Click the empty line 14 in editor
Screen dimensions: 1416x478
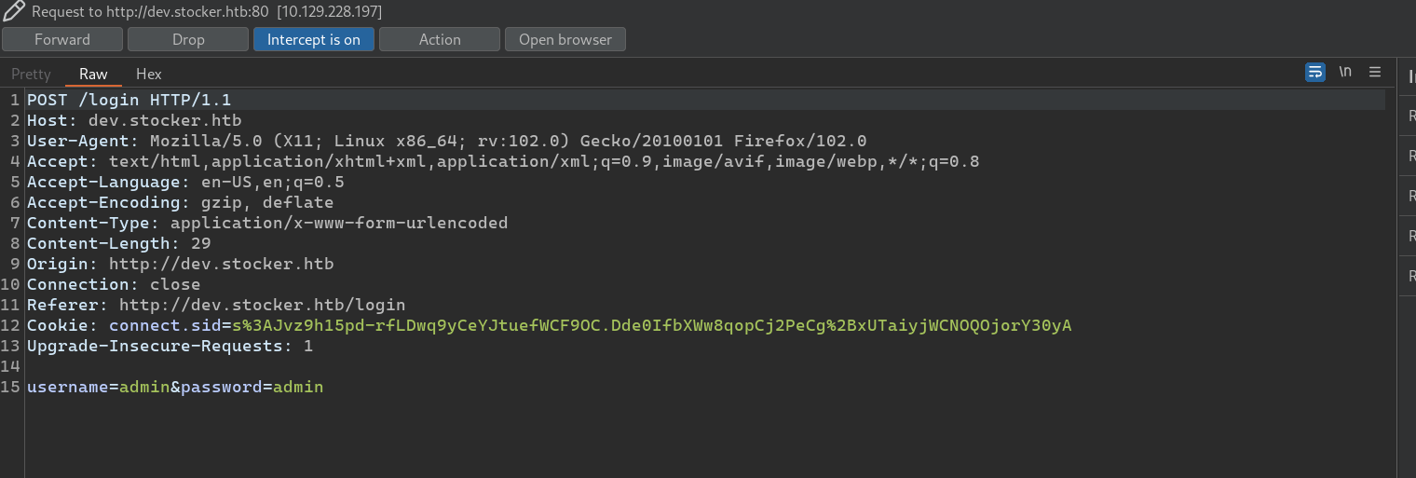(x=705, y=366)
